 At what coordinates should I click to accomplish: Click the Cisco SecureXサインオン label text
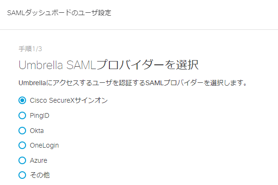coord(69,100)
